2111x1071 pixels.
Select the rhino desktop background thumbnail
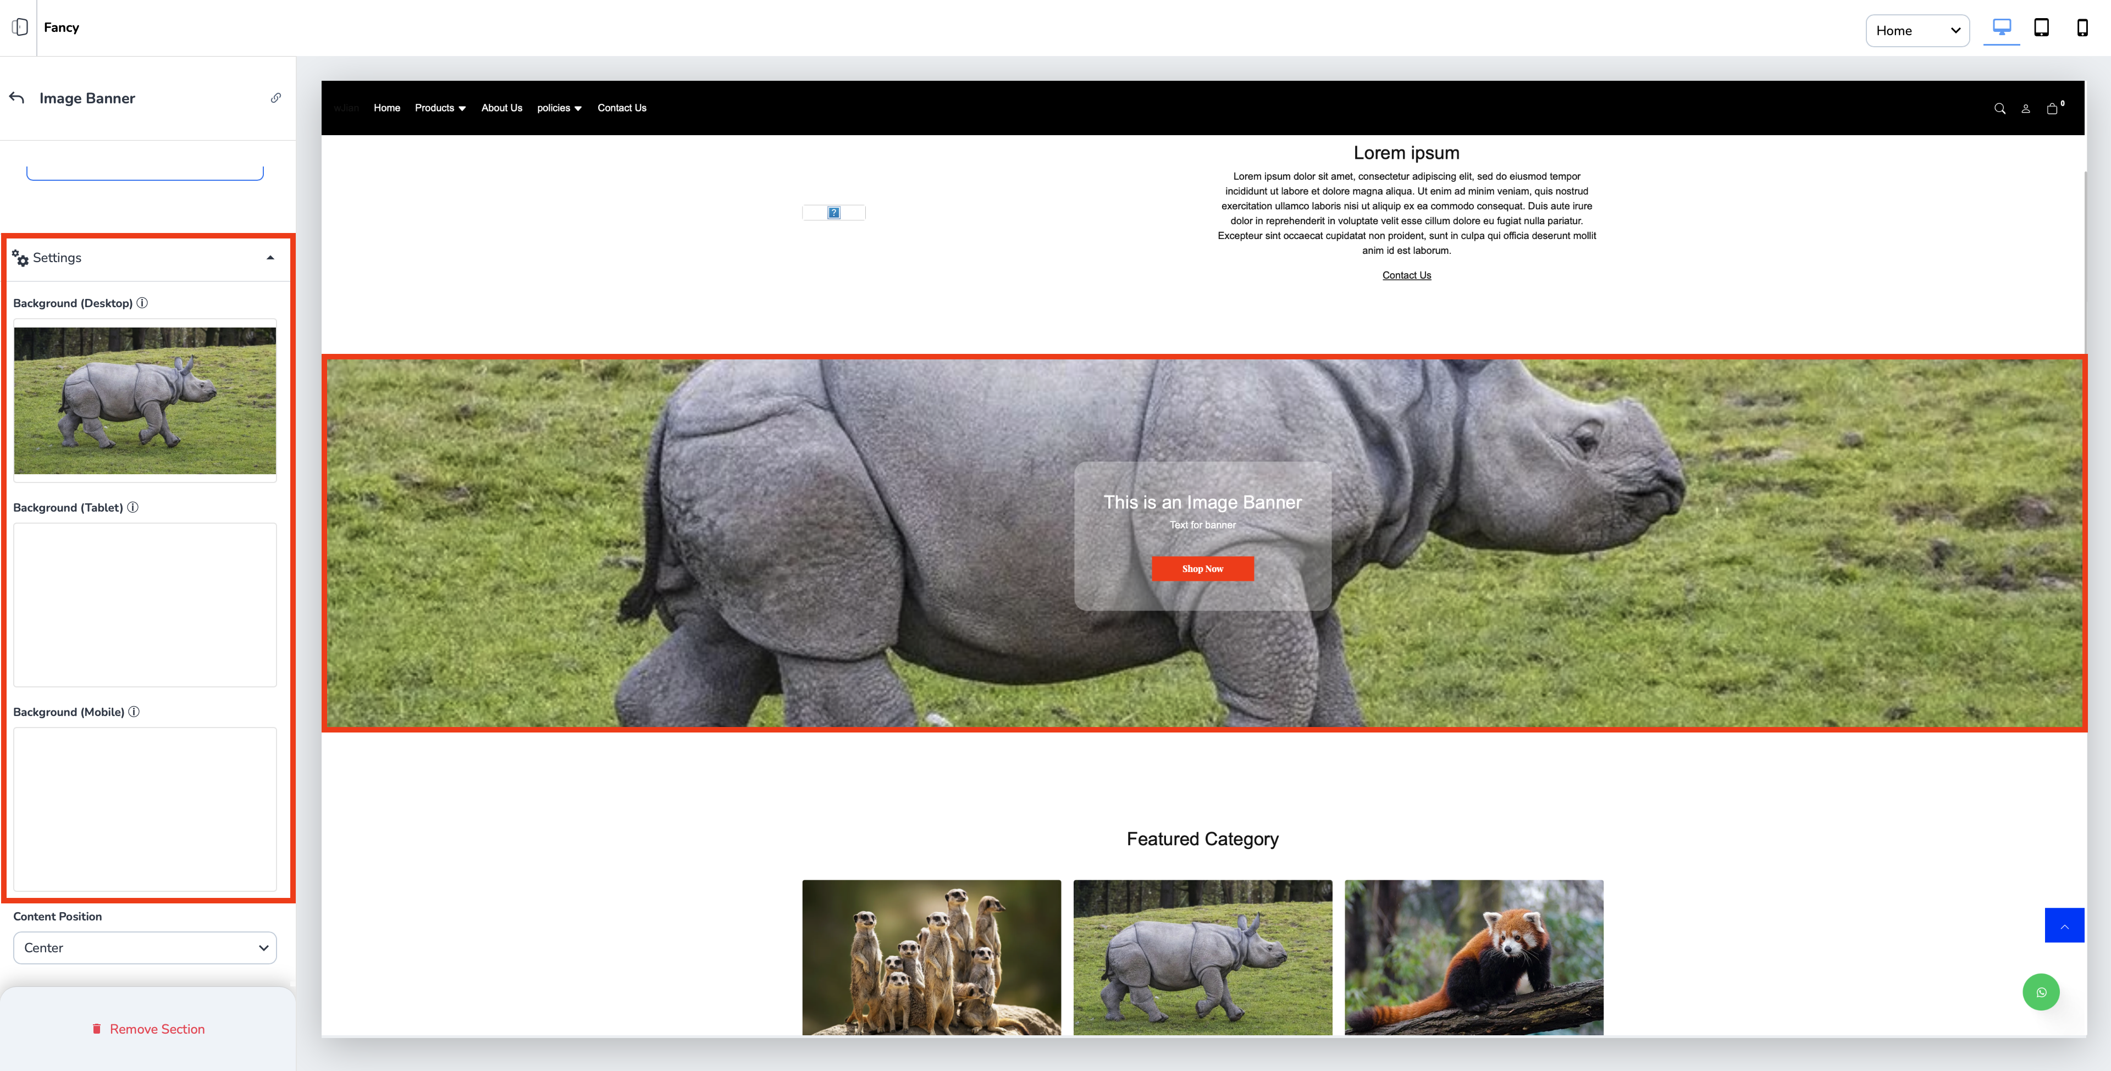click(145, 401)
